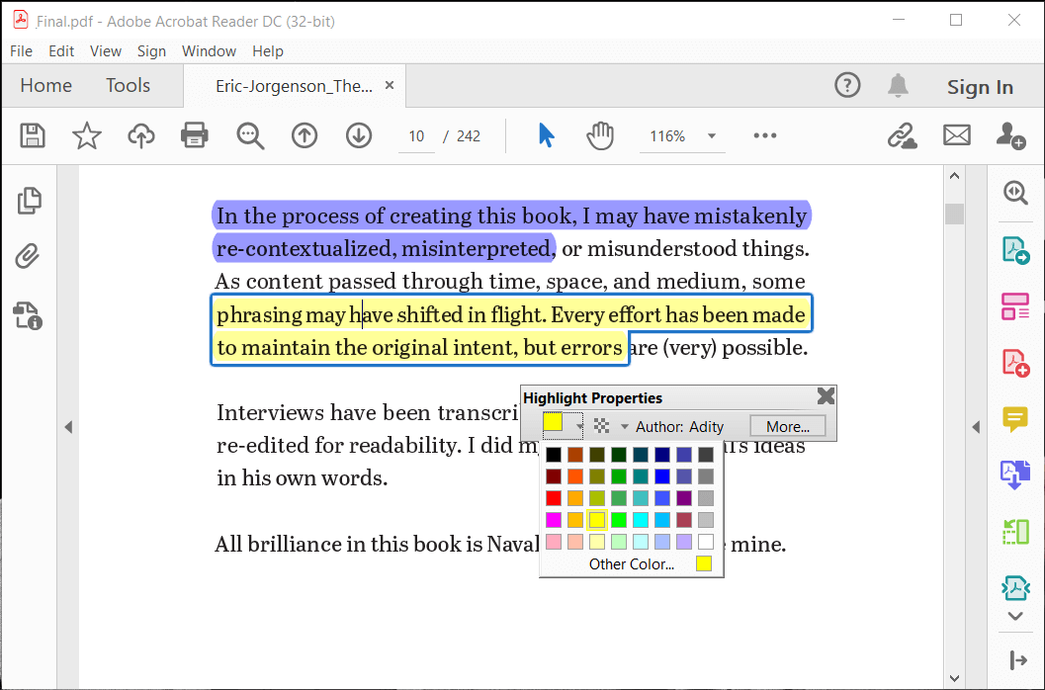Click the More... properties button

[788, 427]
